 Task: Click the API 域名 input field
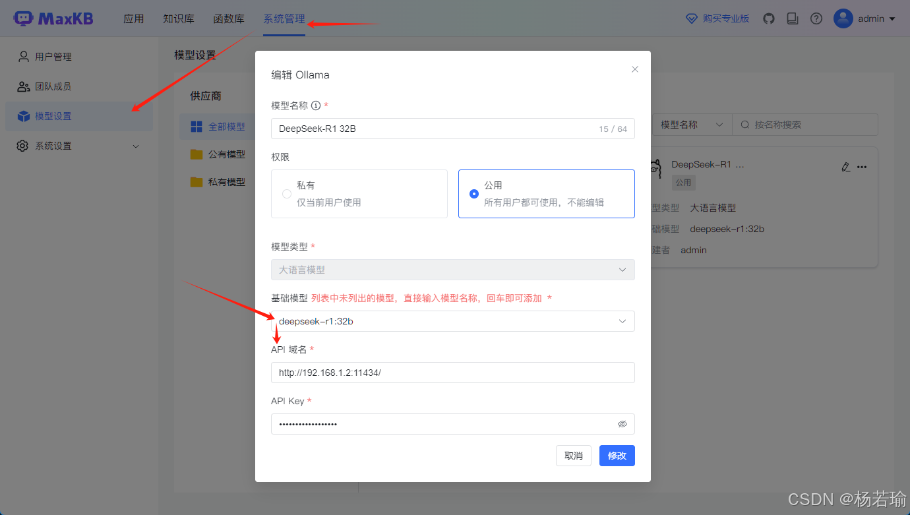point(453,373)
